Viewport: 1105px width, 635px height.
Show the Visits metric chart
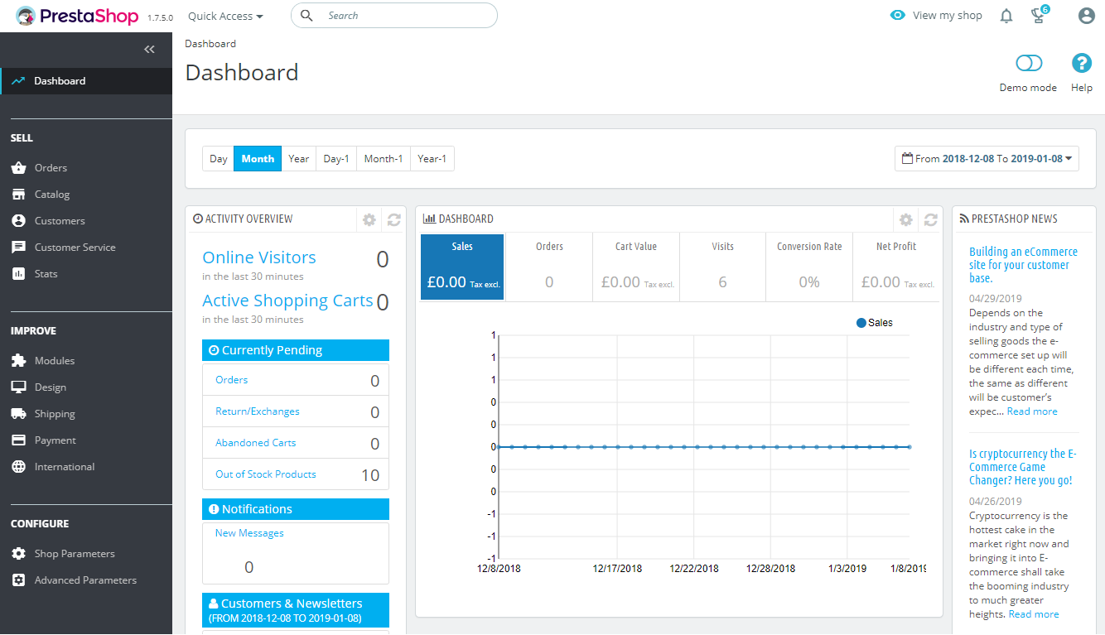coord(723,267)
